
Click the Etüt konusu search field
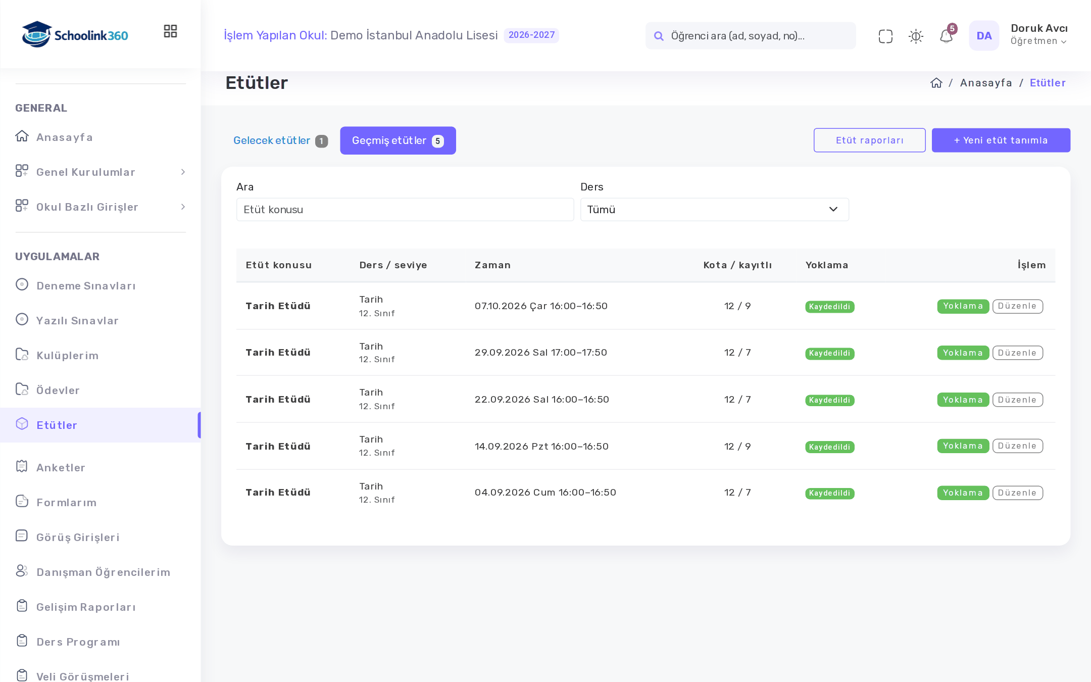405,209
